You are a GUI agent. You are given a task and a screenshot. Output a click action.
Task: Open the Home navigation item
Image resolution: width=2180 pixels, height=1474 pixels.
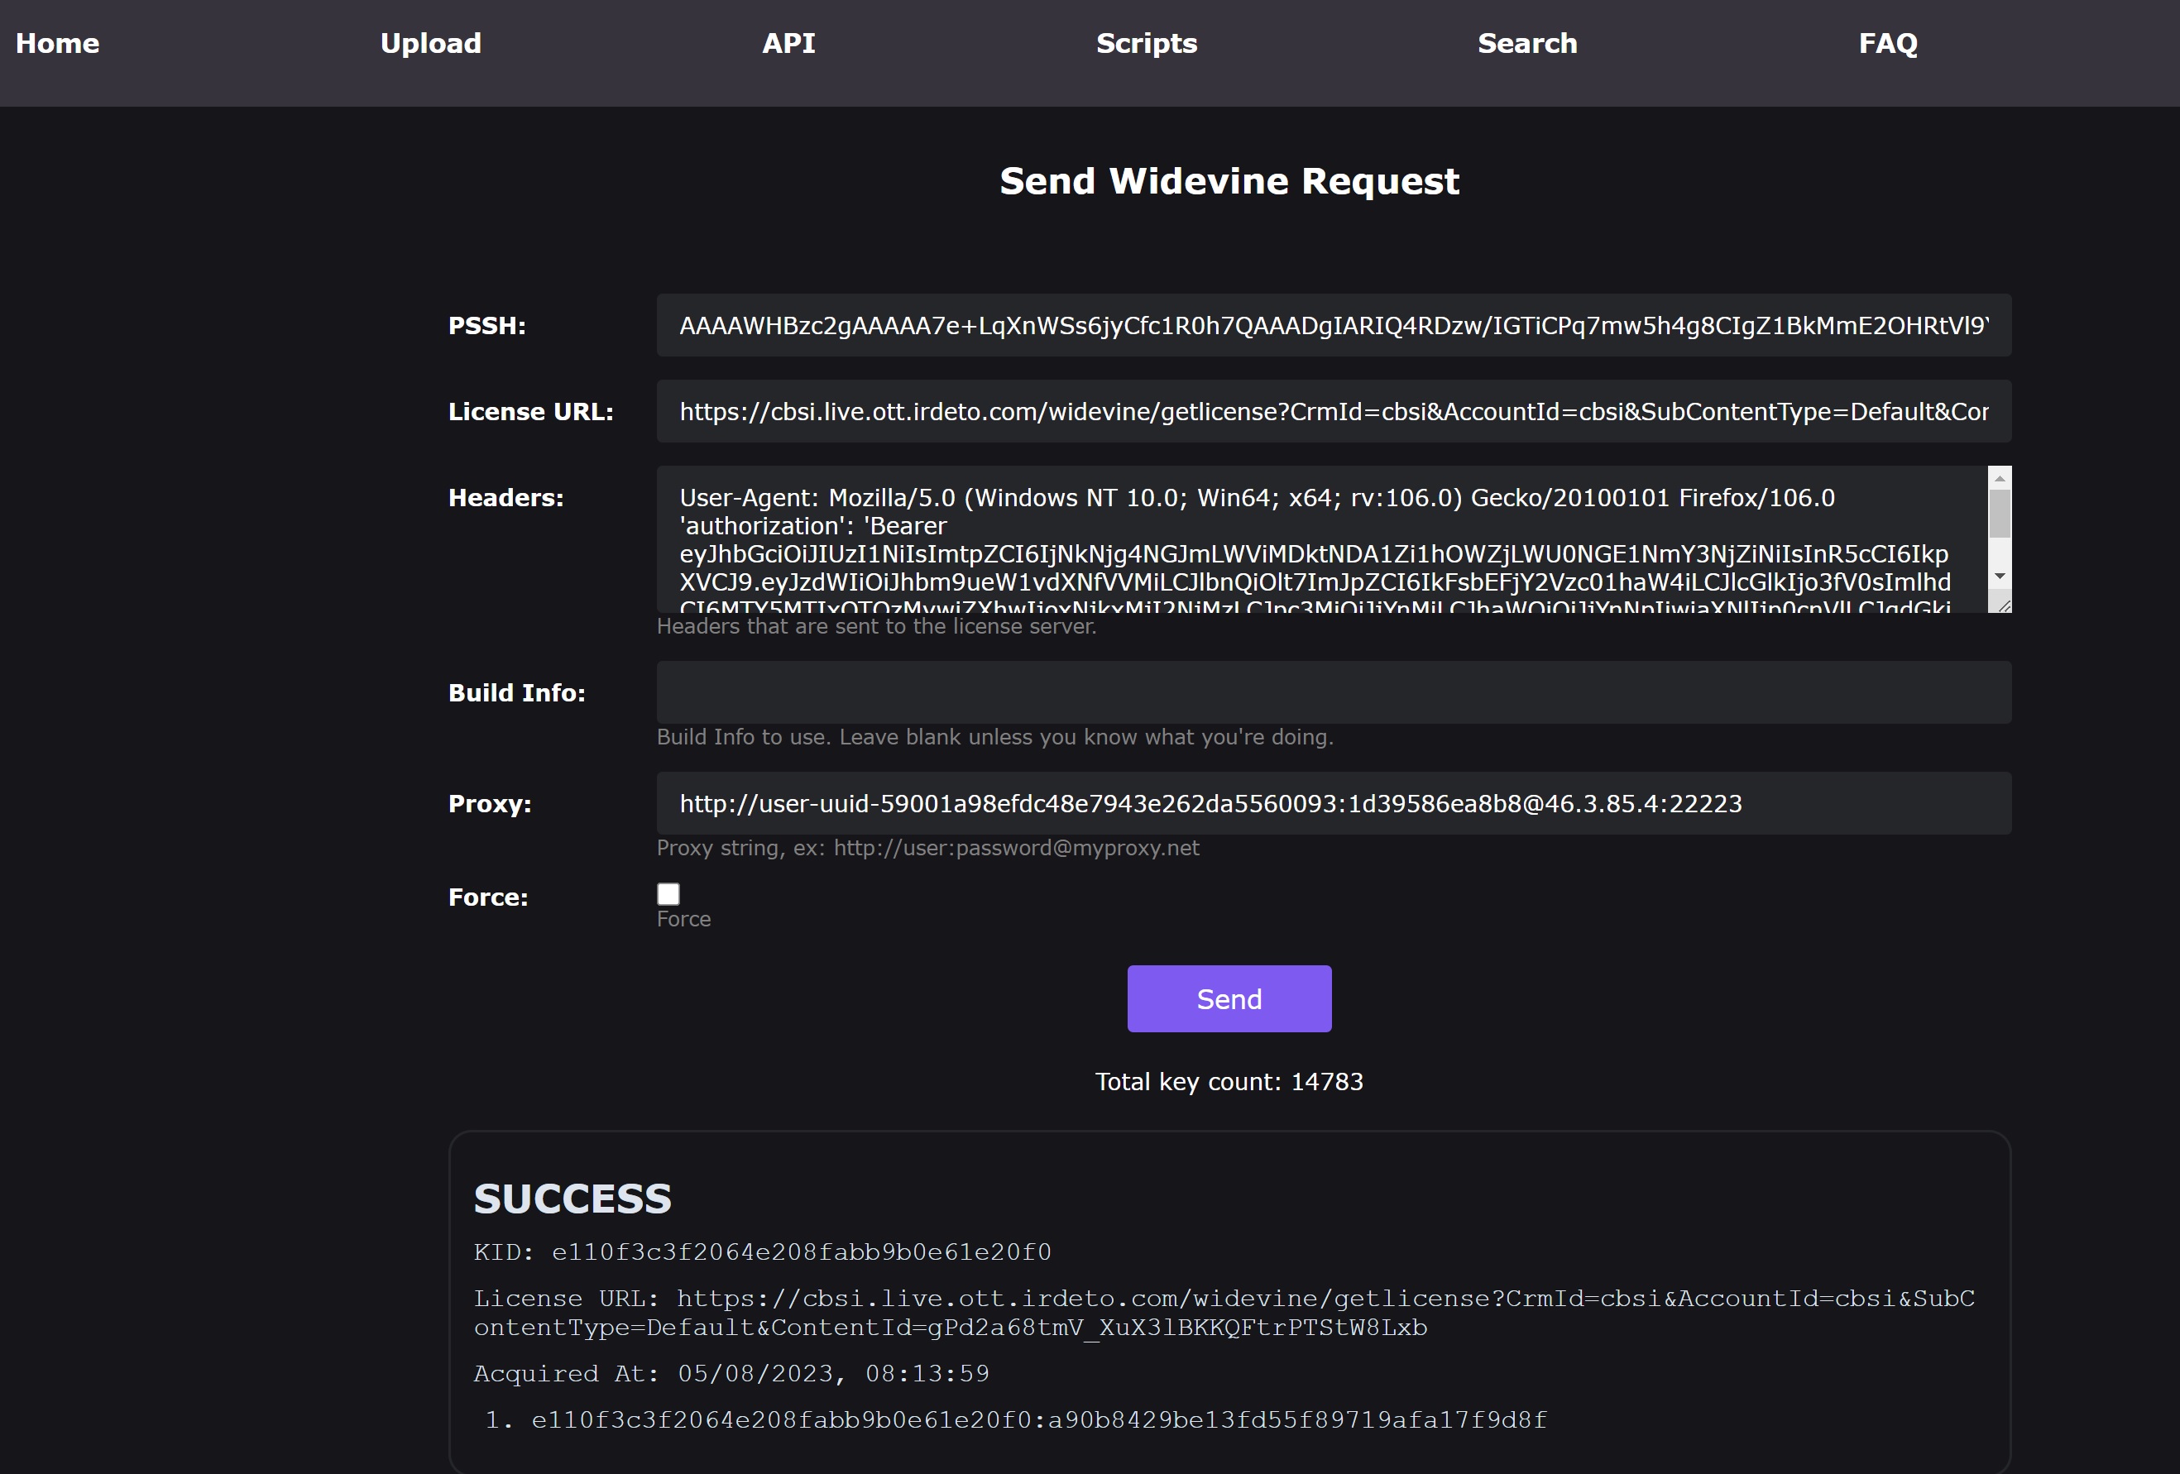pos(57,43)
